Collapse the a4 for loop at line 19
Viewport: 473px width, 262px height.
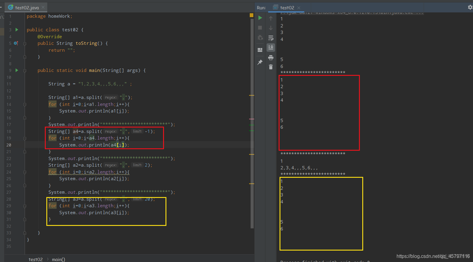[x=25, y=138]
